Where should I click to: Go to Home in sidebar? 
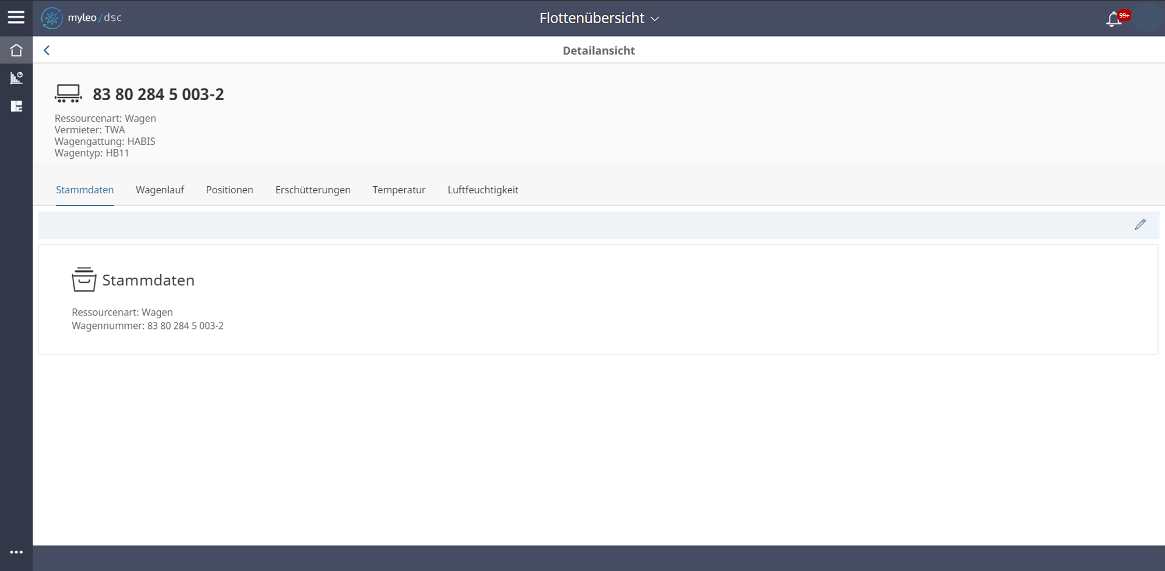click(x=16, y=51)
